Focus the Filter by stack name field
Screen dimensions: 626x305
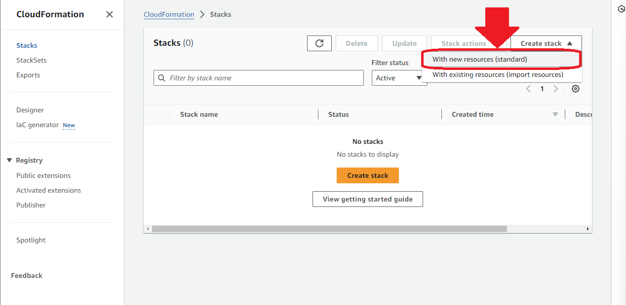click(x=259, y=78)
